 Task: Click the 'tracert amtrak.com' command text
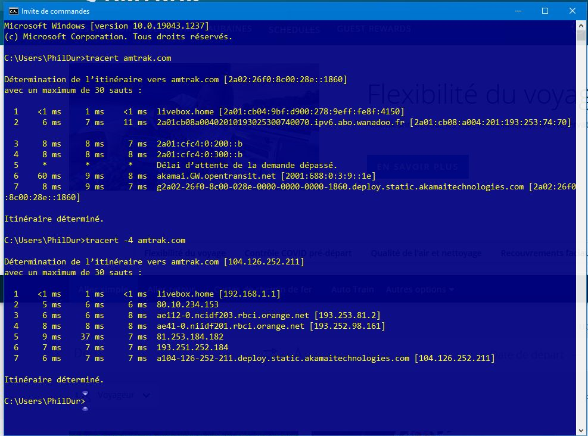(128, 58)
